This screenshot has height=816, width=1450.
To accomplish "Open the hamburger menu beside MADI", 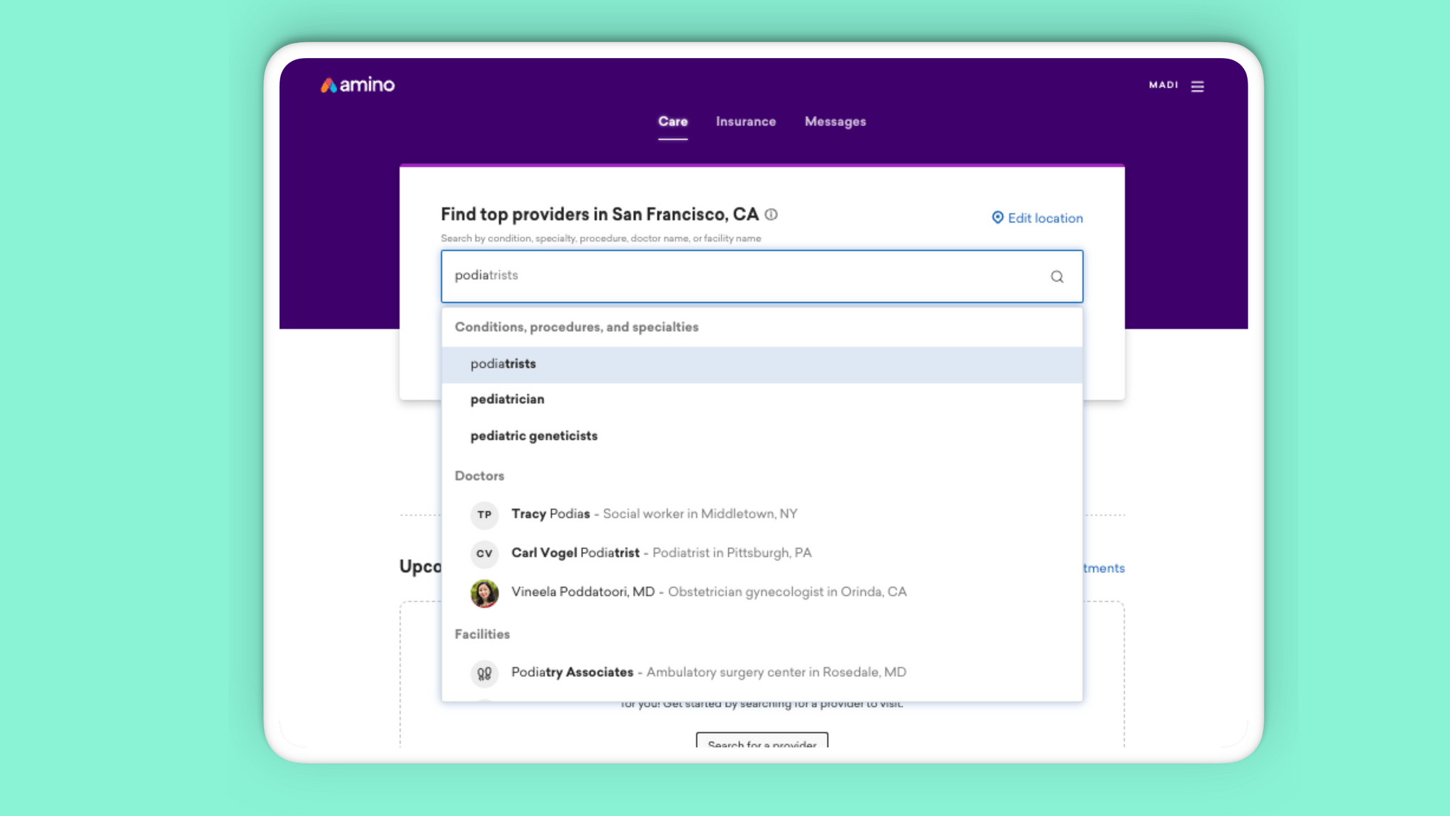I will pyautogui.click(x=1198, y=86).
